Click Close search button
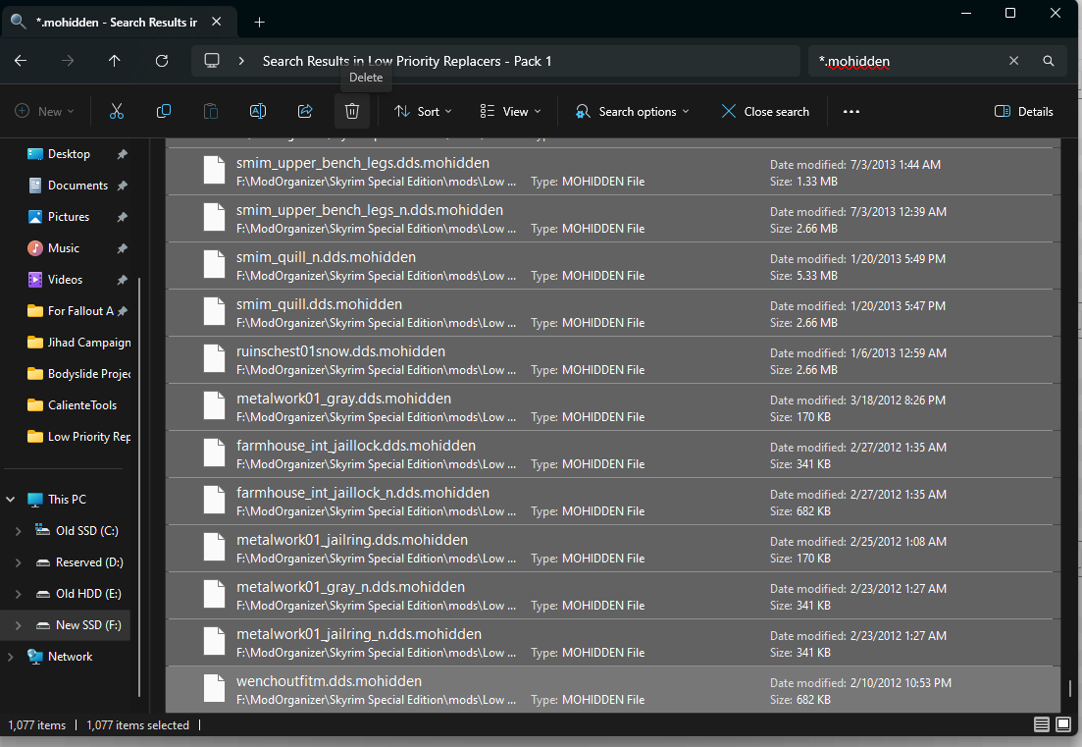 (765, 111)
